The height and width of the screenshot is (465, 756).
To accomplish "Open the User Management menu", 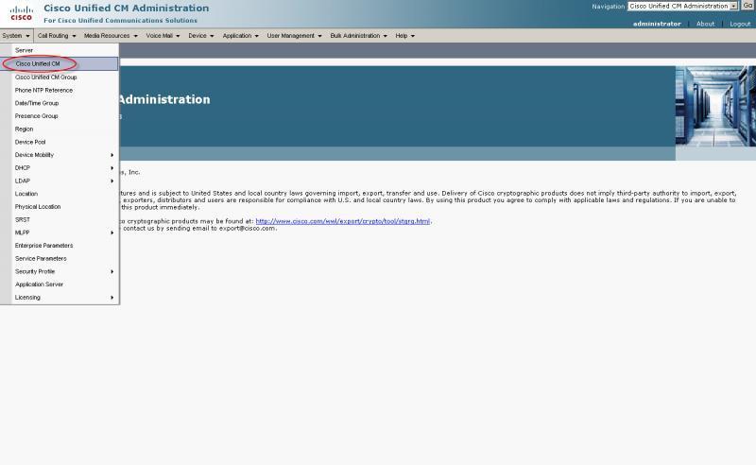I will click(x=294, y=36).
